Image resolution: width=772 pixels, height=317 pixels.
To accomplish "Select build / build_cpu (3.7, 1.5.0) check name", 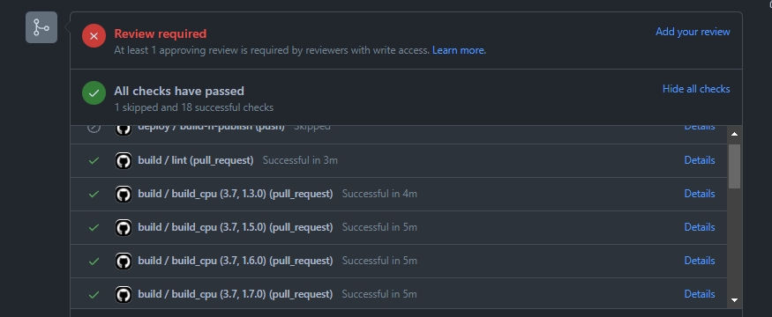I will 236,227.
